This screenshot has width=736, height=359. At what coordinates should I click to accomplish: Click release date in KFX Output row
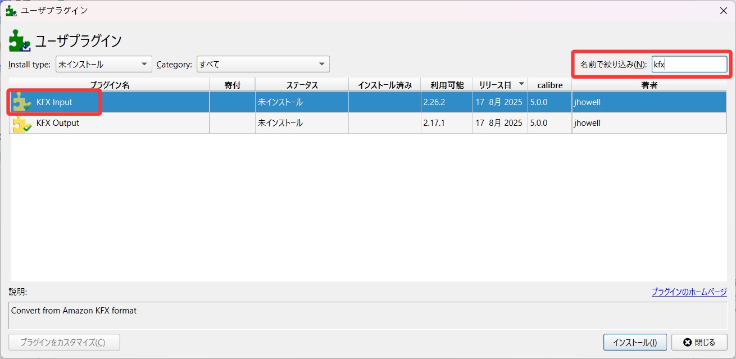pyautogui.click(x=499, y=123)
